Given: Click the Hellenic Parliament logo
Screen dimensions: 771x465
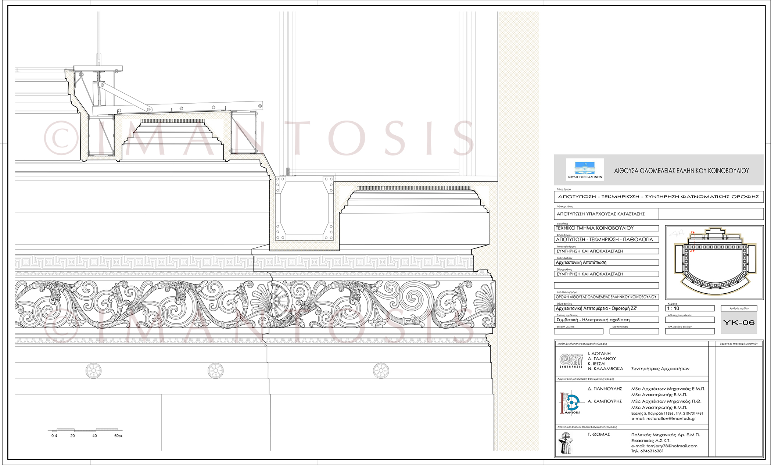Looking at the screenshot, I should click(585, 169).
